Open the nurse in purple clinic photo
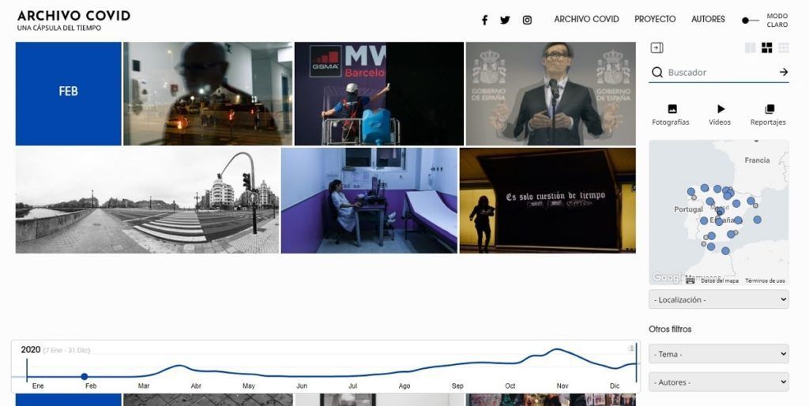Screen dimensions: 809x406 pyautogui.click(x=370, y=201)
